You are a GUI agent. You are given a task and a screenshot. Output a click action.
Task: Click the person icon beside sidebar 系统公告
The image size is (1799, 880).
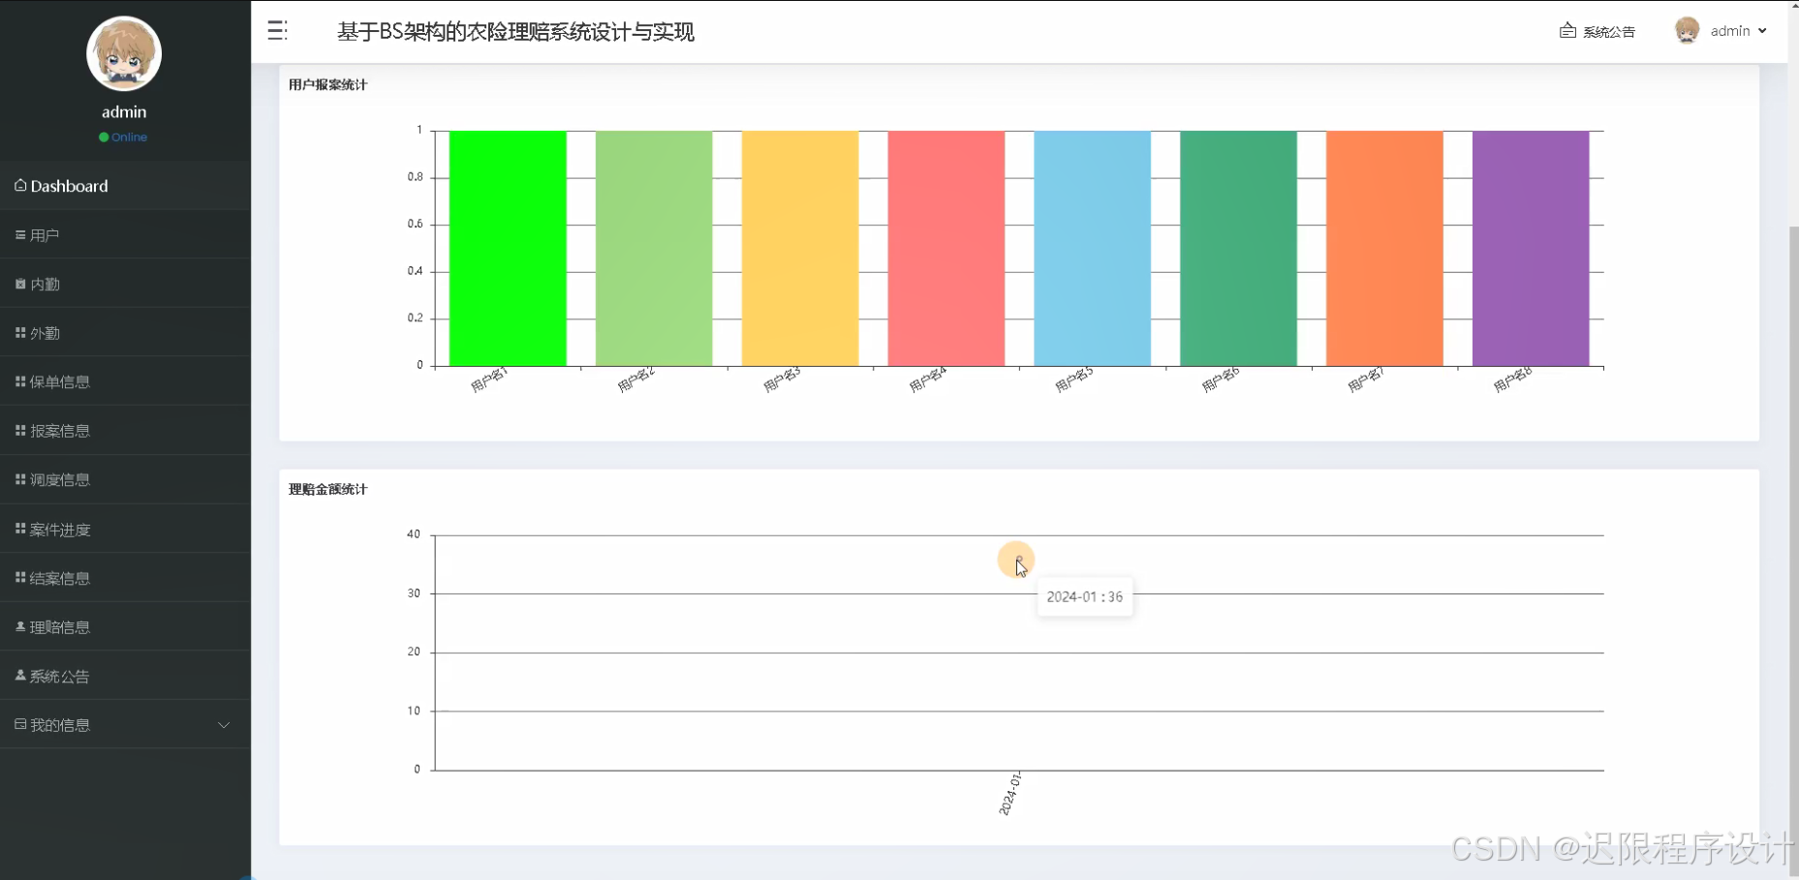(20, 675)
